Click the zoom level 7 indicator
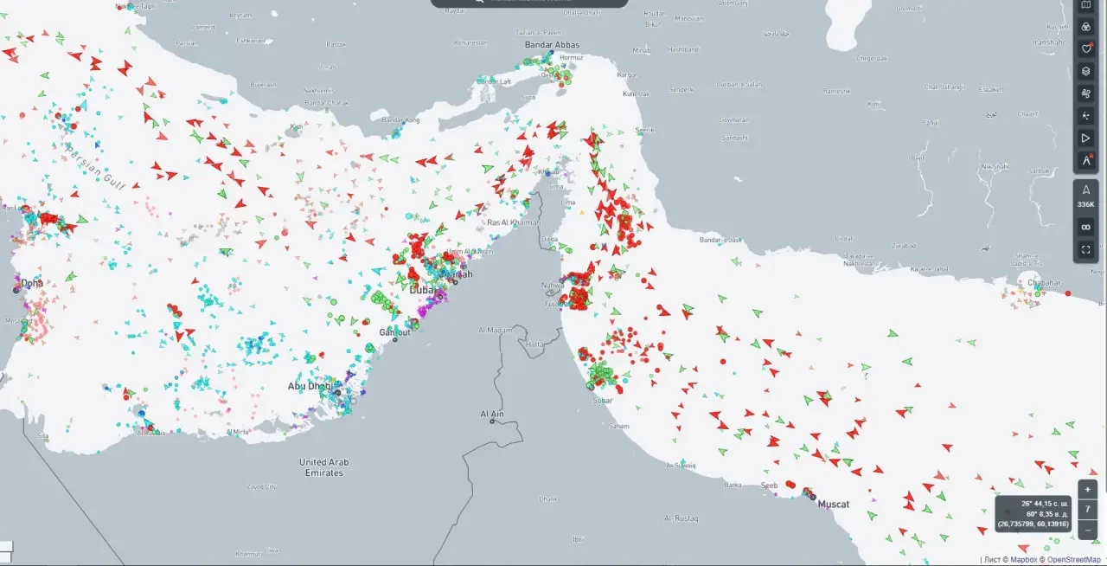 pos(1087,509)
